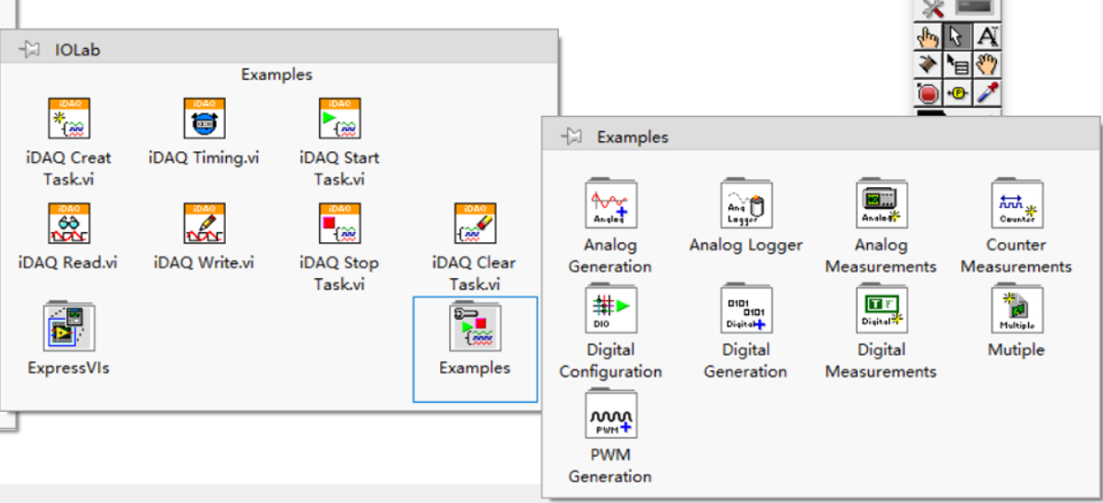Toggle automatic tool selection wrench button
This screenshot has height=503, width=1103.
(x=932, y=7)
